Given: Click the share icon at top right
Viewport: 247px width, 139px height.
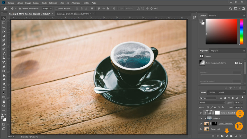Looking at the screenshot, I should pyautogui.click(x=243, y=8).
